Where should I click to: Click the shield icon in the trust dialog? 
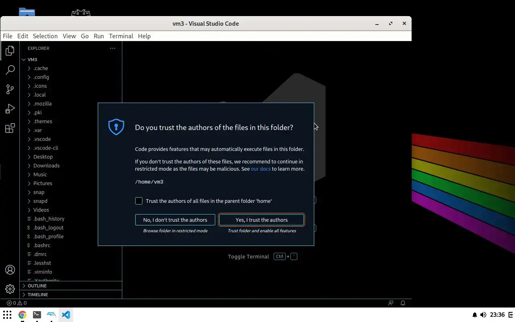(116, 127)
